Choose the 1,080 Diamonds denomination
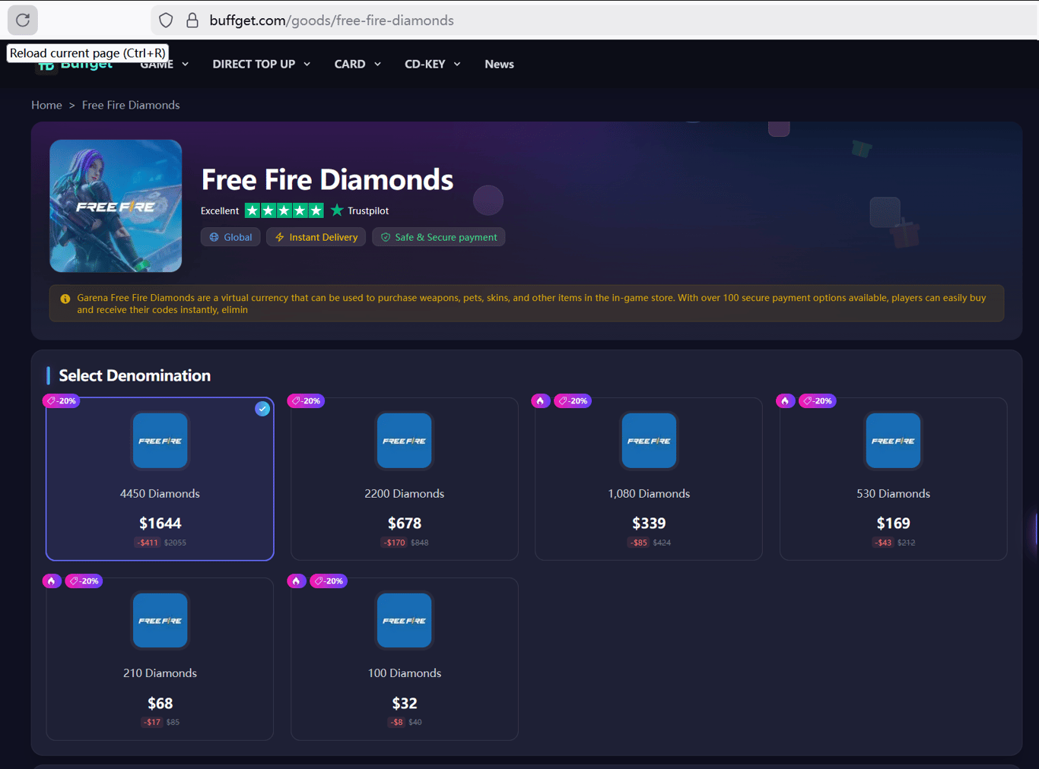 649,479
